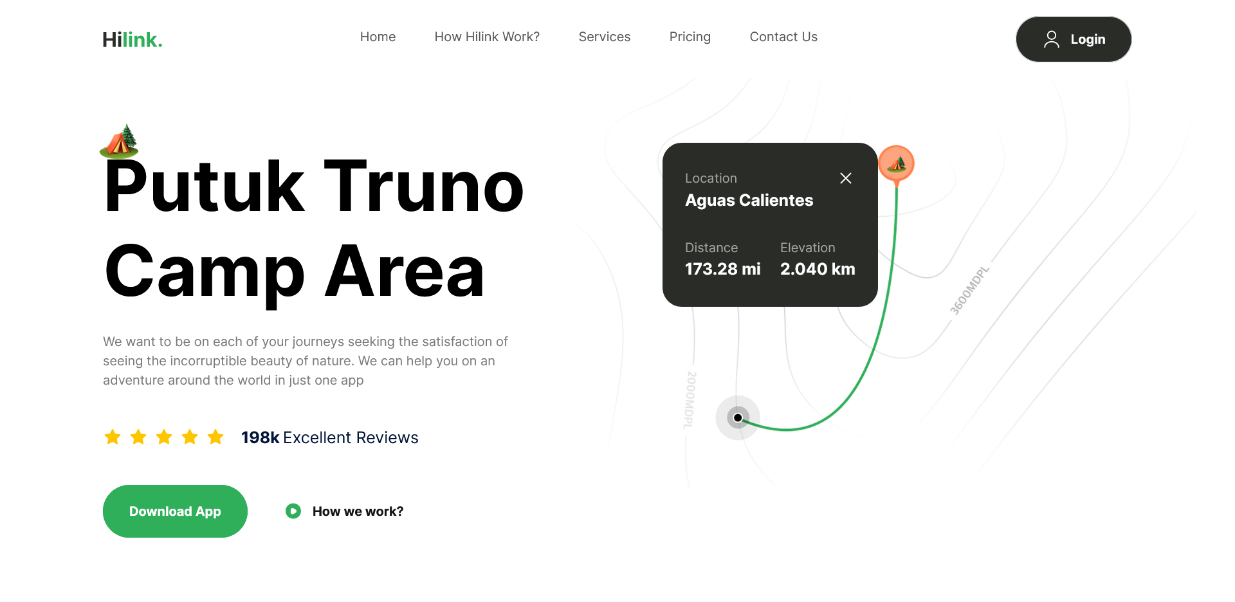The height and width of the screenshot is (602, 1235).
Task: Click the Aguas Calientes location name
Action: coord(749,200)
